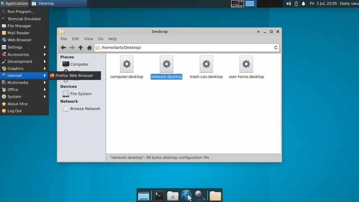359x202 pixels.
Task: Click the Applications menu button
Action: [x=15, y=4]
